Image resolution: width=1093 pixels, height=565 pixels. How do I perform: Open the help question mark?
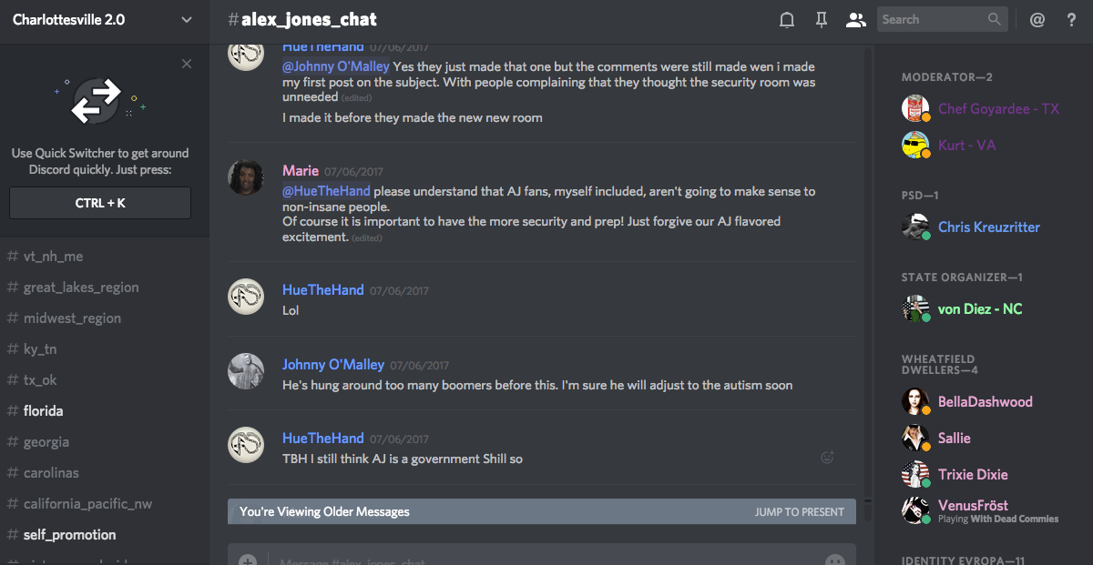pos(1071,19)
